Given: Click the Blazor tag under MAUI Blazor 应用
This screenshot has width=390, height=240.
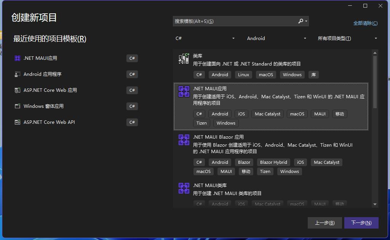Looking at the screenshot, I should (x=244, y=162).
